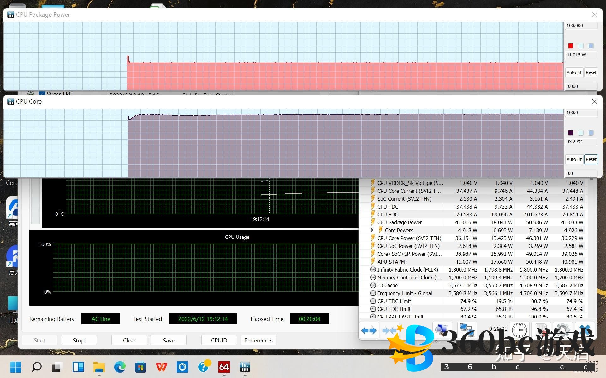Open the network monitor computers icon

click(467, 330)
